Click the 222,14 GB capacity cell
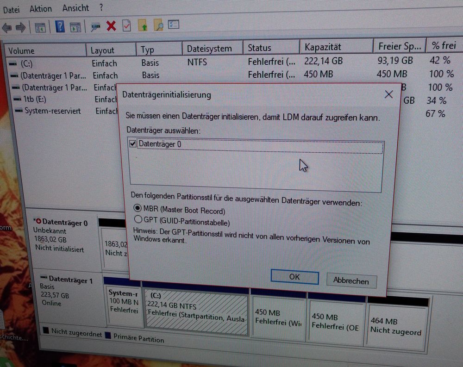Screen dimensions: 463x367 pyautogui.click(x=323, y=61)
